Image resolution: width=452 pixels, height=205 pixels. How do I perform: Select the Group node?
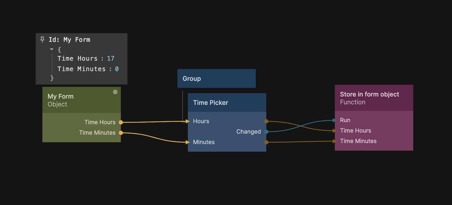click(216, 78)
